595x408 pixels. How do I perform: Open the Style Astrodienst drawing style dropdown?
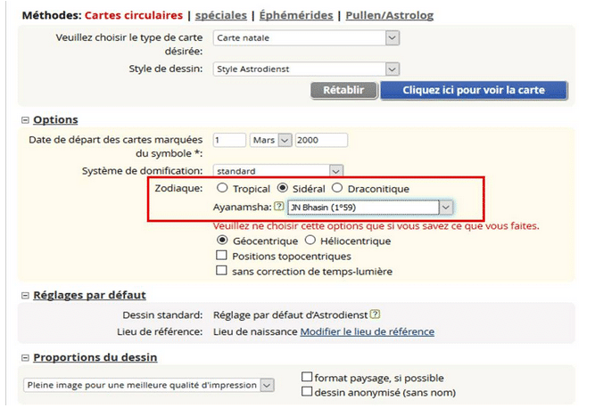click(x=306, y=69)
